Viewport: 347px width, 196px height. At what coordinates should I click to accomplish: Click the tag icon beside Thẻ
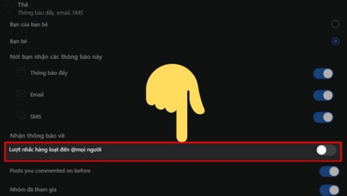pyautogui.click(x=8, y=7)
